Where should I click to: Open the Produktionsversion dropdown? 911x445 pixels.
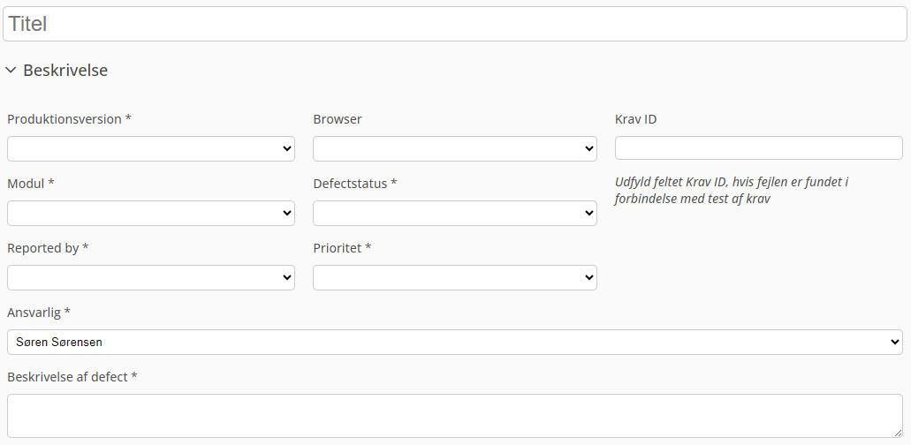pyautogui.click(x=151, y=149)
